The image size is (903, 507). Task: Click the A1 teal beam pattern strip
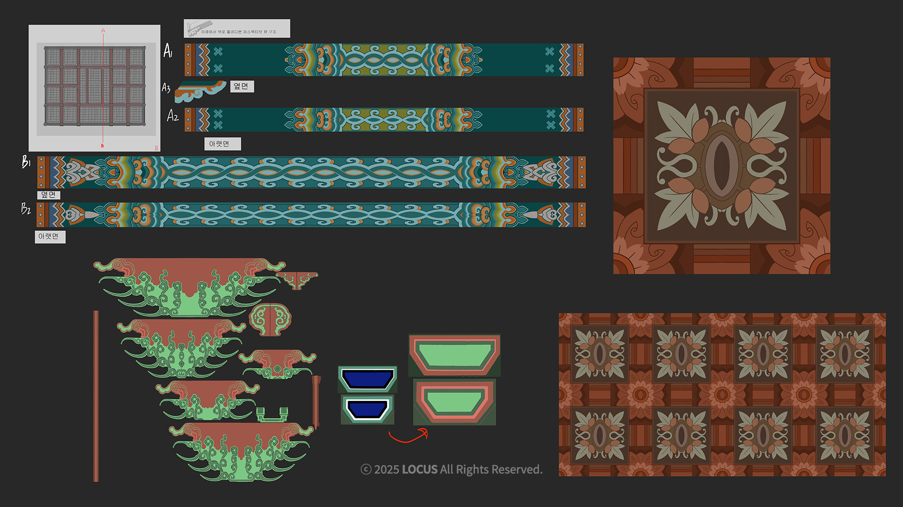(x=384, y=60)
